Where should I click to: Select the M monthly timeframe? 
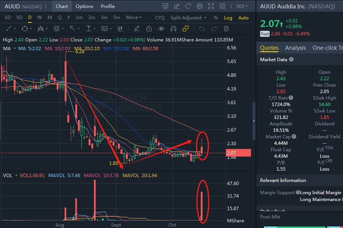50,17
